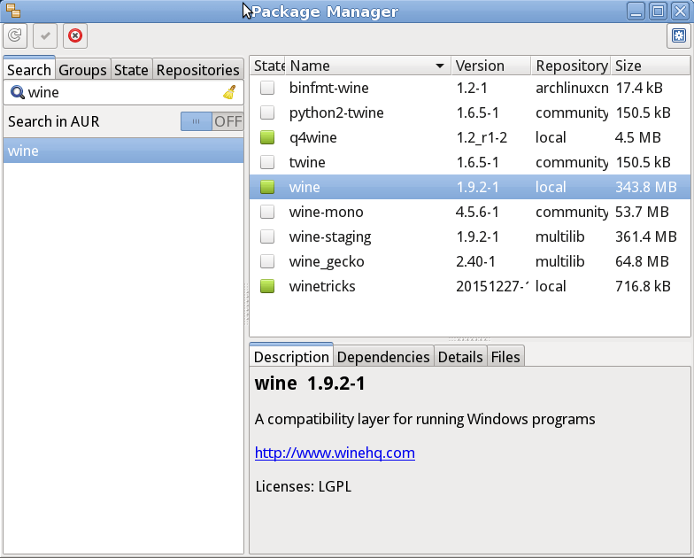The width and height of the screenshot is (694, 558).
Task: Open the Files tab
Action: [505, 356]
